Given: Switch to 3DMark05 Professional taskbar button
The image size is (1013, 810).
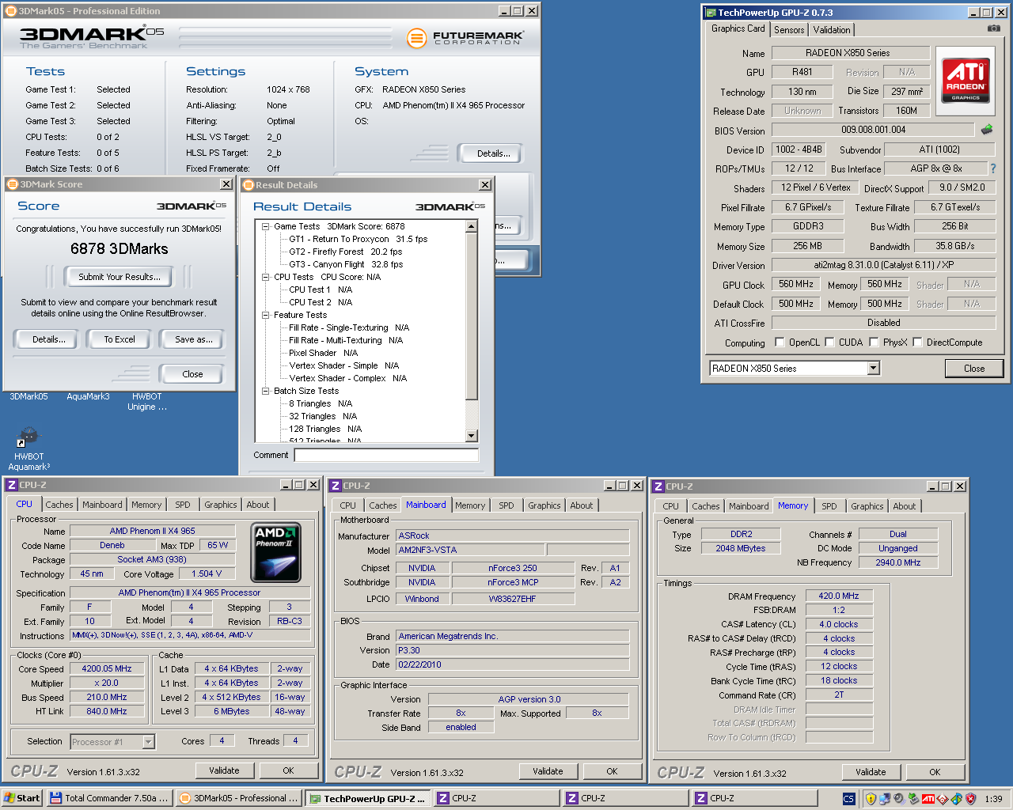Looking at the screenshot, I should (238, 798).
